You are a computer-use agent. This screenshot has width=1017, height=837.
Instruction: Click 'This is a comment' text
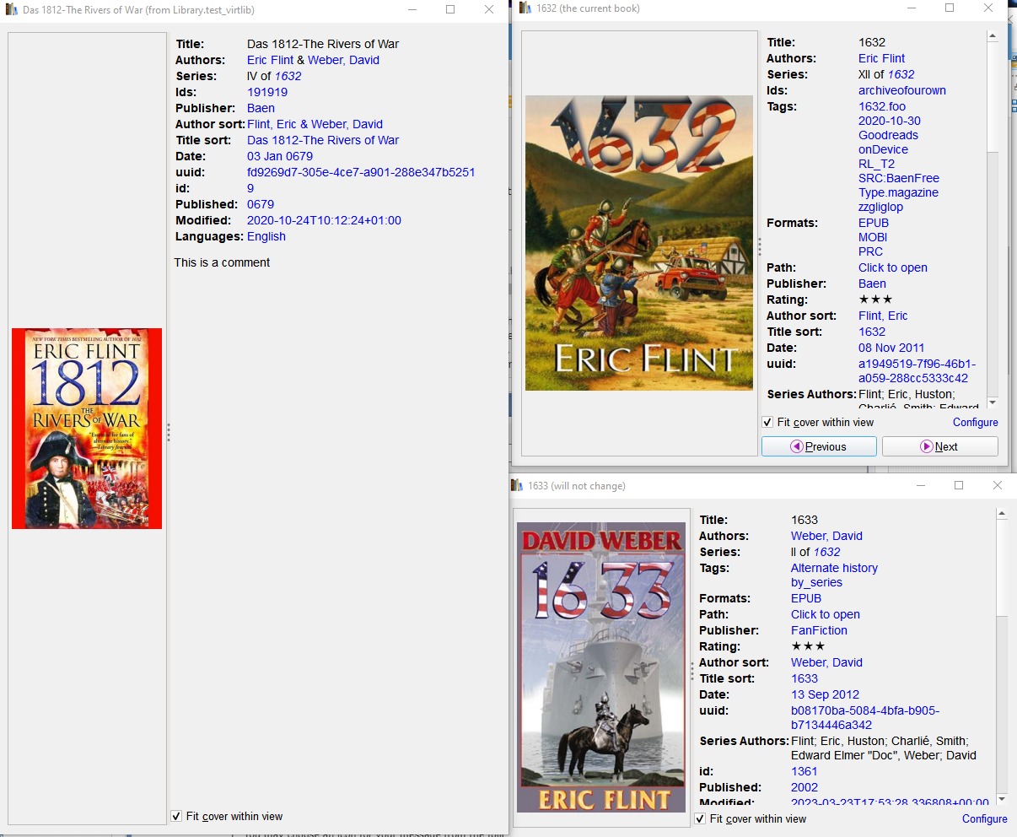[222, 262]
